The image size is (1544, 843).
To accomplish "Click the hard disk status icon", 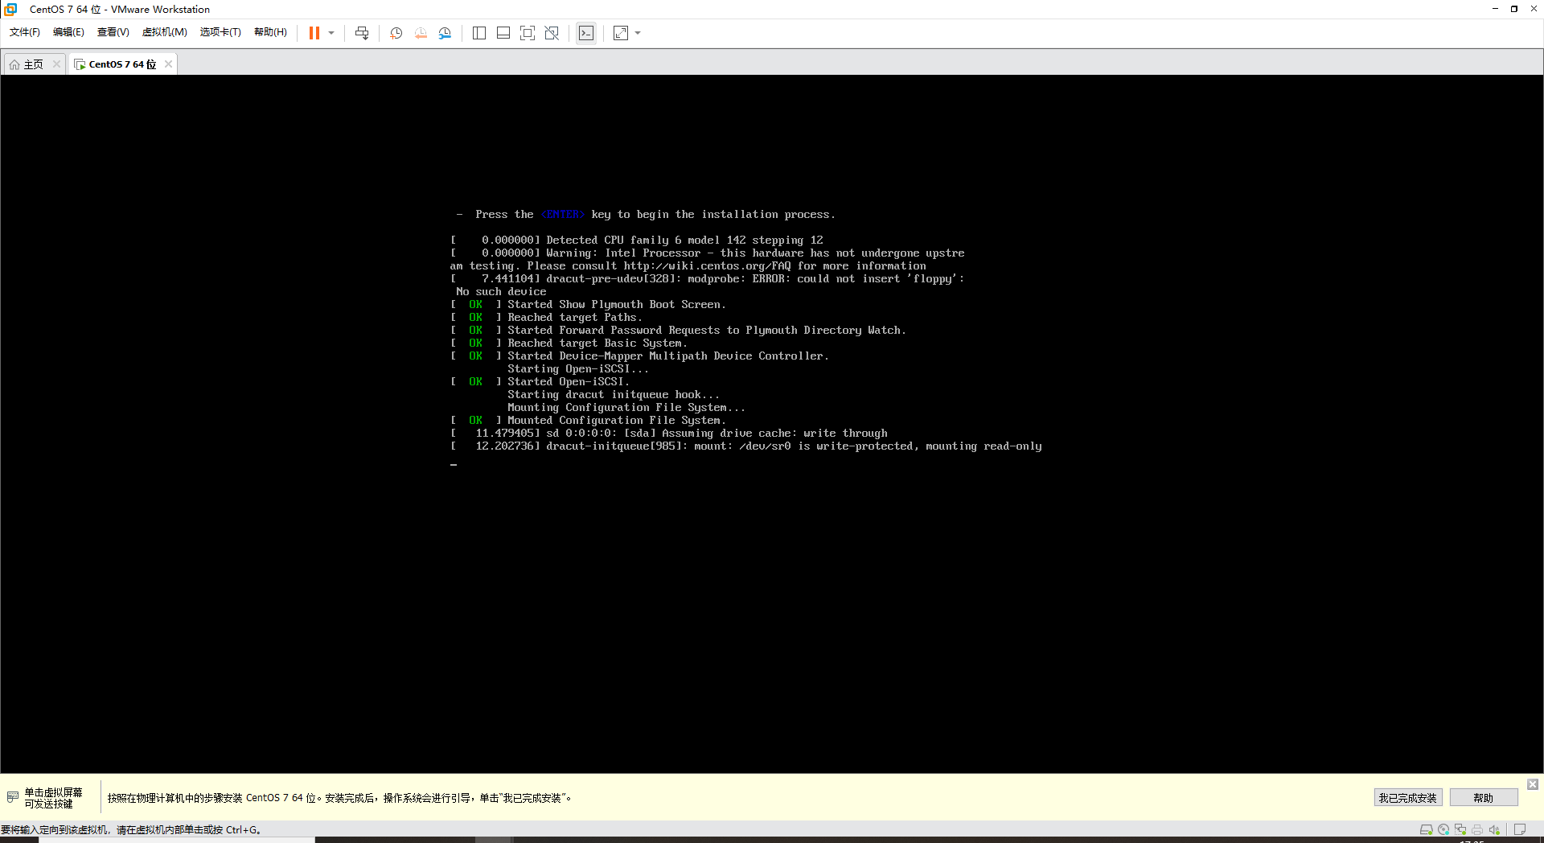I will pyautogui.click(x=1427, y=830).
